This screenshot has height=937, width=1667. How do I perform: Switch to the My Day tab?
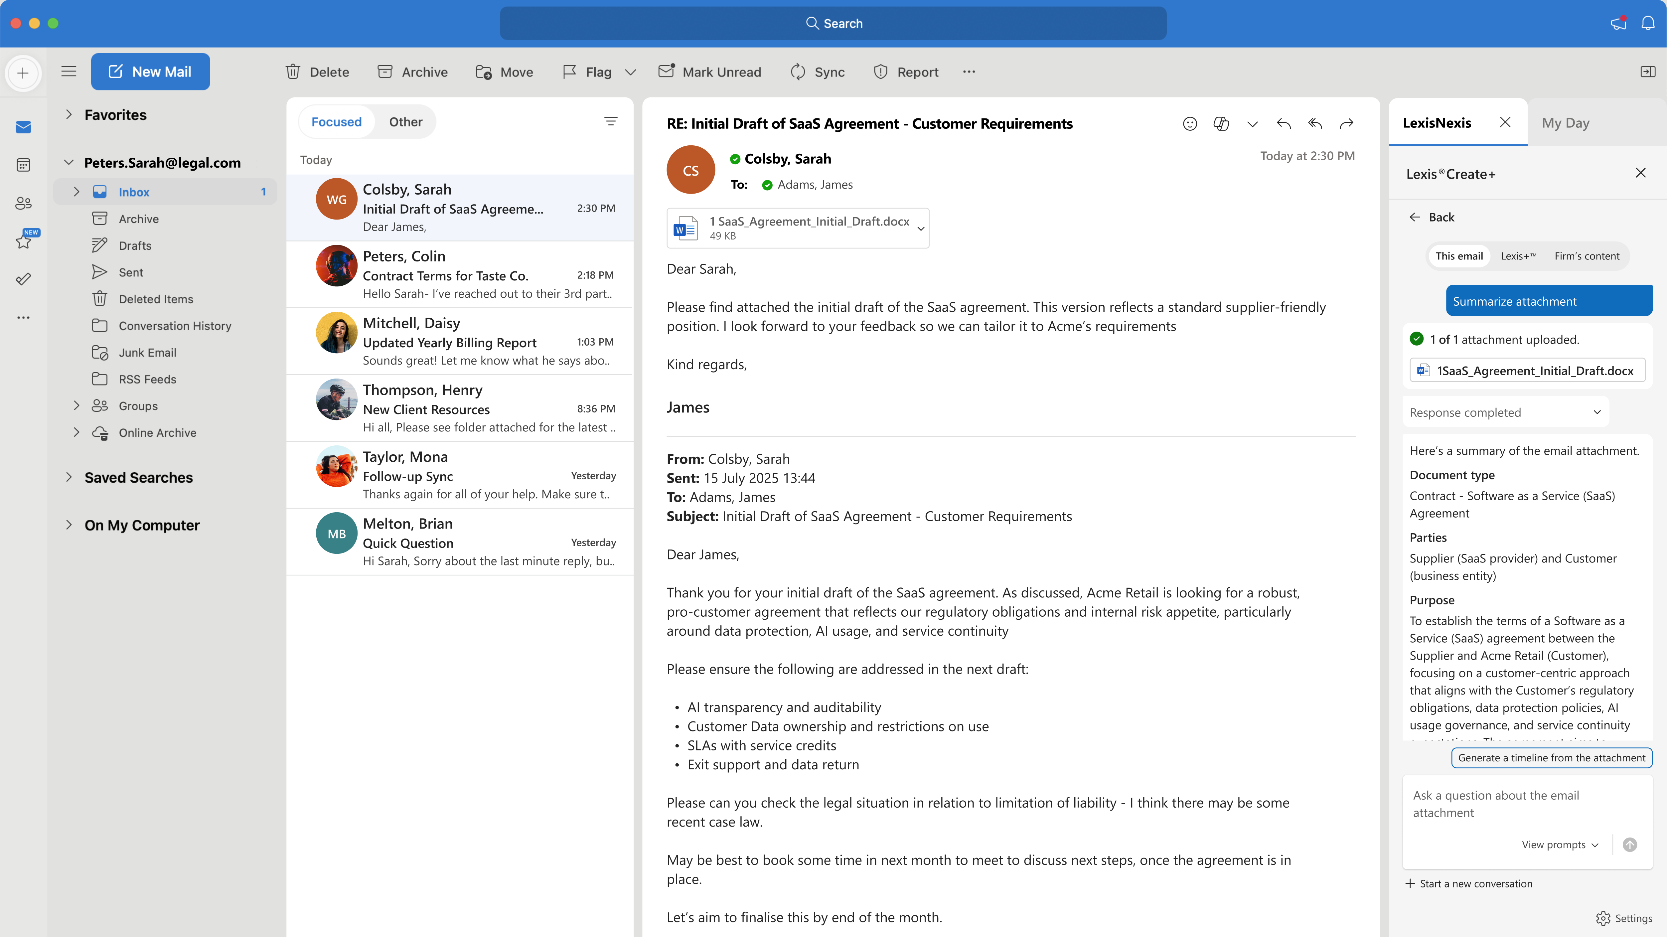coord(1565,123)
